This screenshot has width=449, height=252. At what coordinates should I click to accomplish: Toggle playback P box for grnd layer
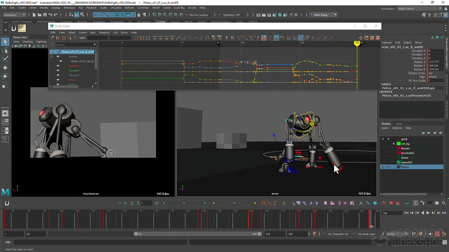point(388,139)
